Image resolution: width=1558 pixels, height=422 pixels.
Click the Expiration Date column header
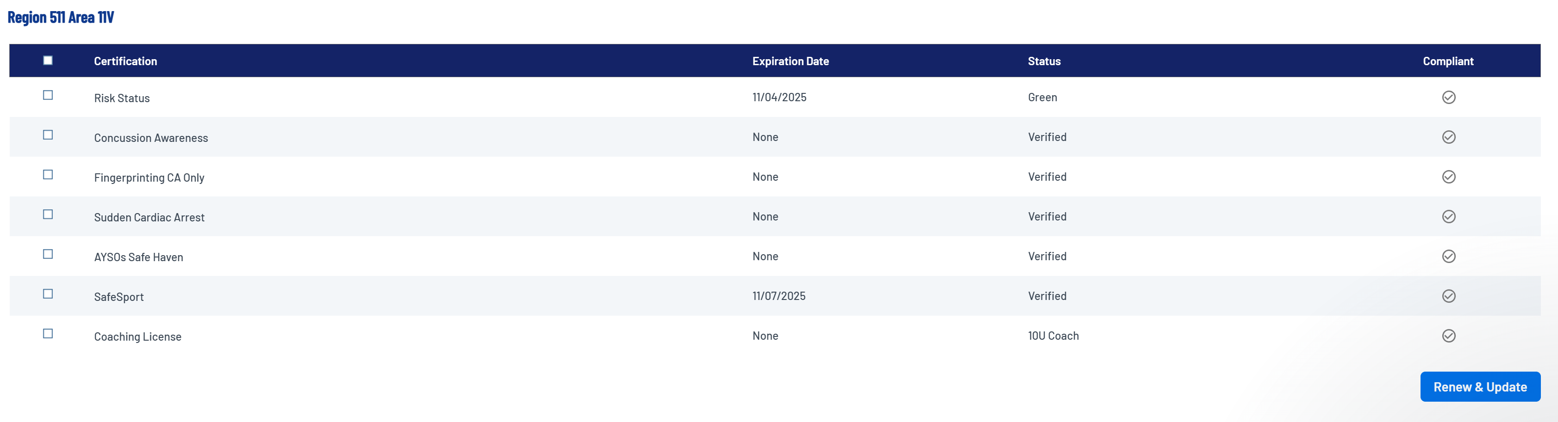coord(790,61)
